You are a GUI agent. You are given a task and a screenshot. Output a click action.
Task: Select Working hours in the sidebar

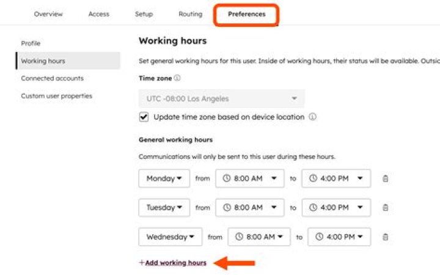click(68, 61)
